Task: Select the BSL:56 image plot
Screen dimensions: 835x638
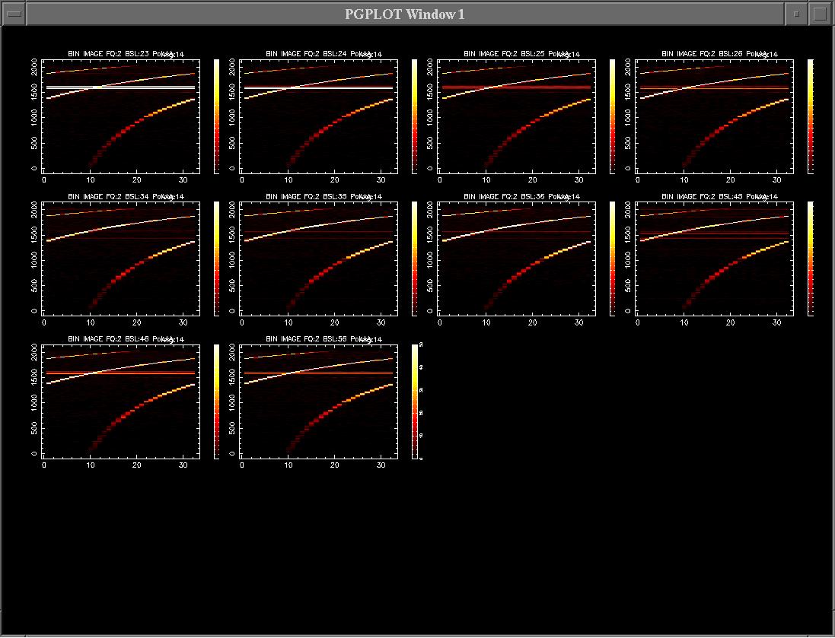Action: (x=318, y=402)
